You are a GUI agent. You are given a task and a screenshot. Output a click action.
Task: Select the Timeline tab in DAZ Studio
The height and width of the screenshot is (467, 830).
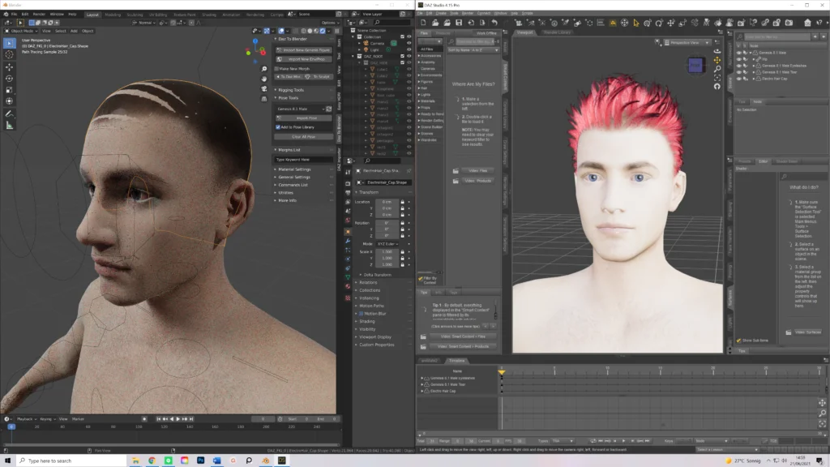[x=456, y=361]
